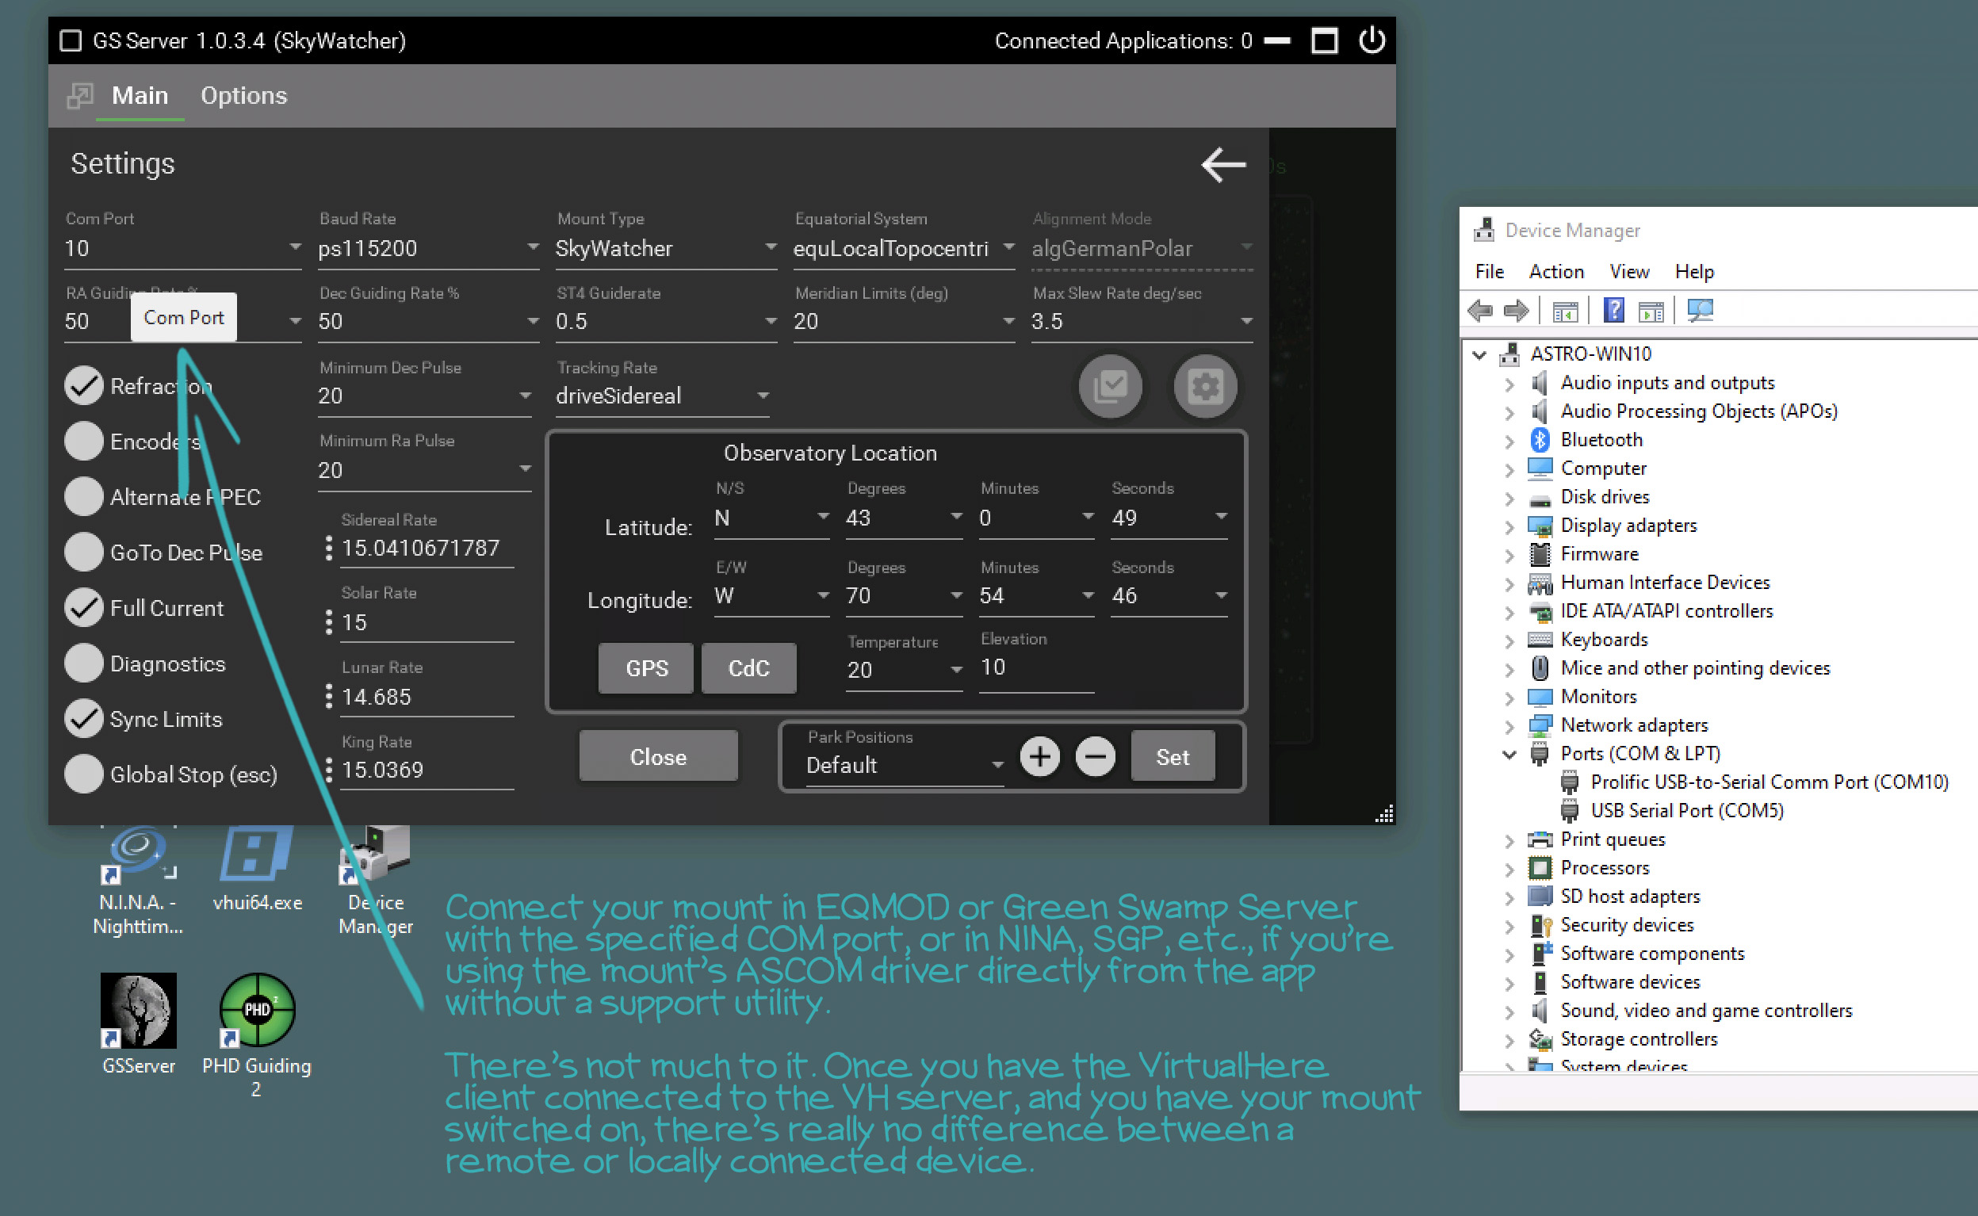The width and height of the screenshot is (1978, 1216).
Task: Click the plus icon in Park Positions
Action: coord(1039,757)
